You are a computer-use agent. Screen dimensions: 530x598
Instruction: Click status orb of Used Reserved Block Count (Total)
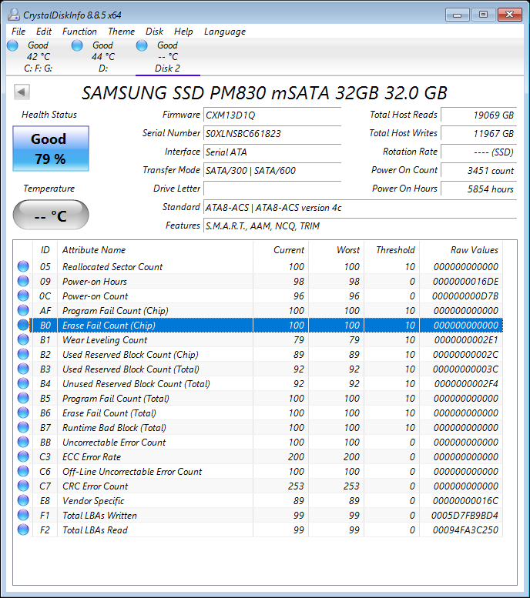(23, 369)
